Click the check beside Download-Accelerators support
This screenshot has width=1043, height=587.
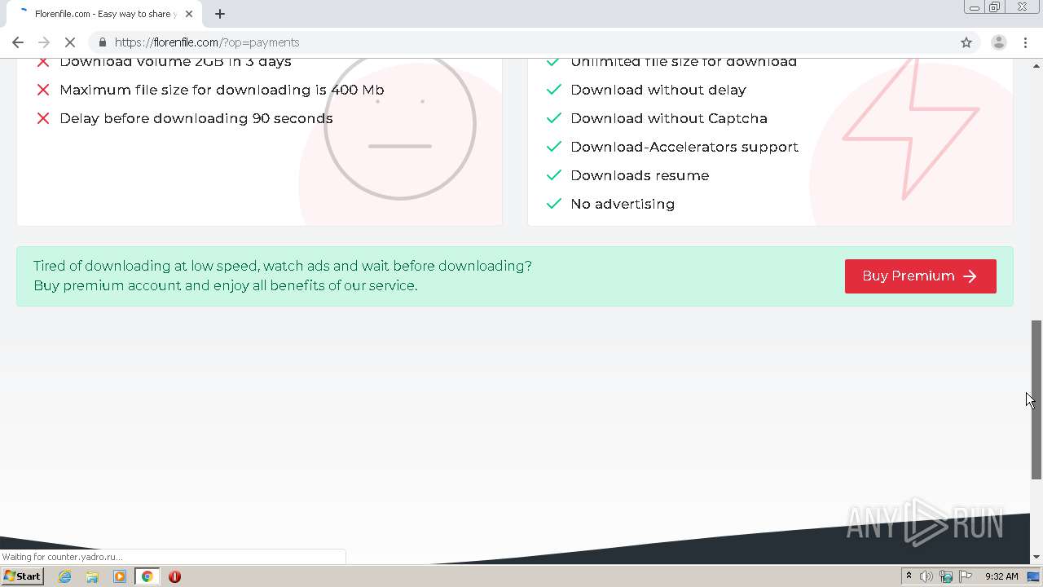pos(554,147)
